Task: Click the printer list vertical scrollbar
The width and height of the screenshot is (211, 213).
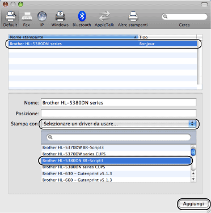Action: pyautogui.click(x=199, y=62)
